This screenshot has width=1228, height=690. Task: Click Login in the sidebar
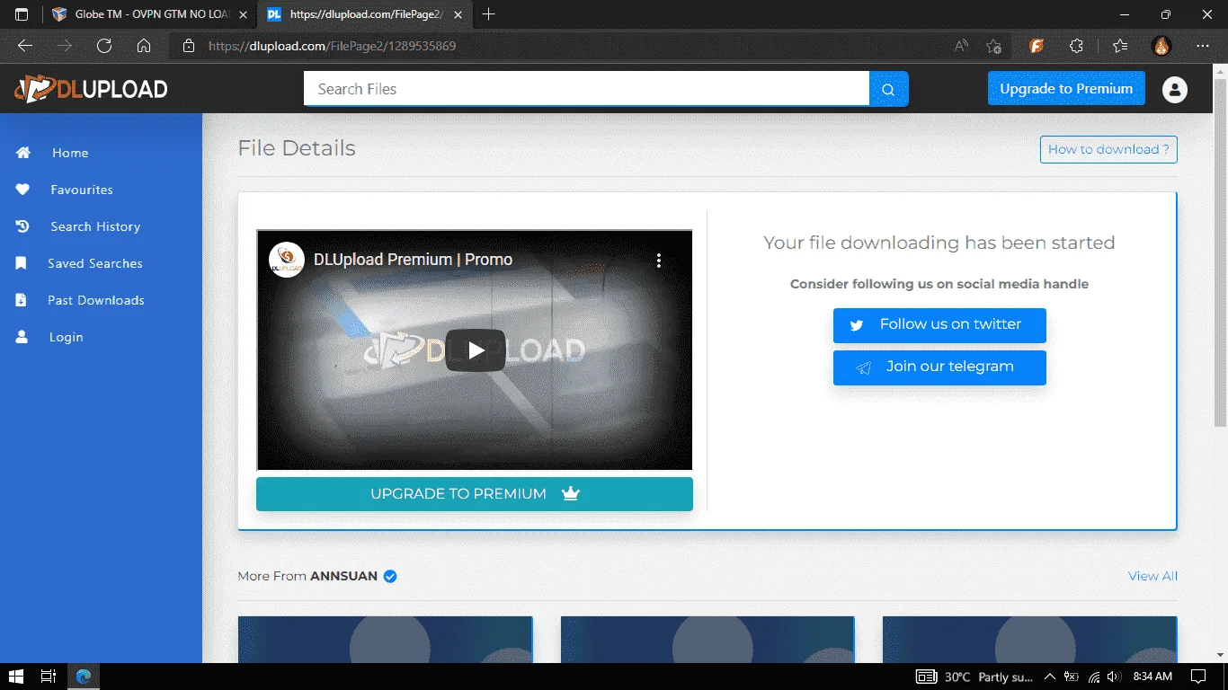point(66,337)
